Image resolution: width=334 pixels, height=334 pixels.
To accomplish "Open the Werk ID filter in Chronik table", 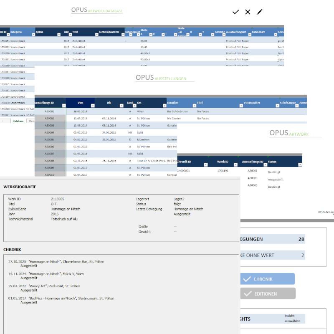I will tap(235, 164).
